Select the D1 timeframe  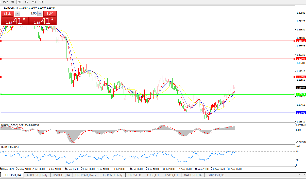[x=27, y=2]
